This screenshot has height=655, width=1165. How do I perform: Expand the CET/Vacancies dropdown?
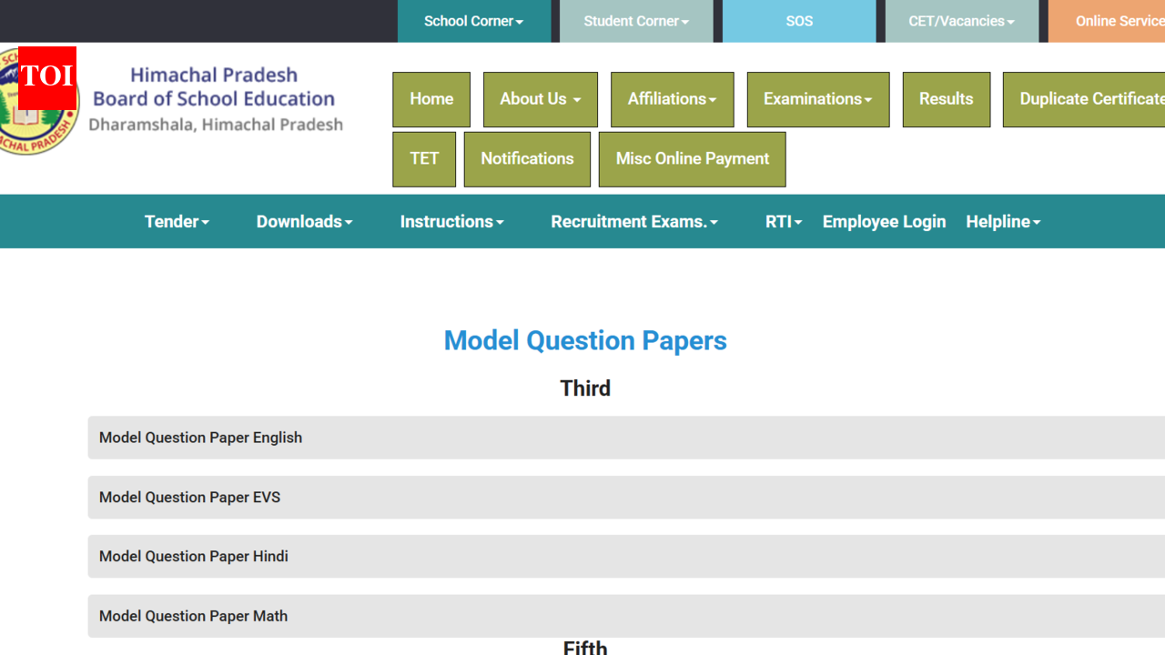961,21
